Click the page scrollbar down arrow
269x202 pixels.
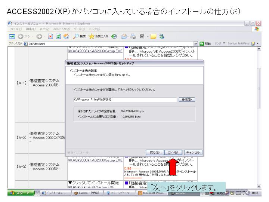tap(259, 186)
